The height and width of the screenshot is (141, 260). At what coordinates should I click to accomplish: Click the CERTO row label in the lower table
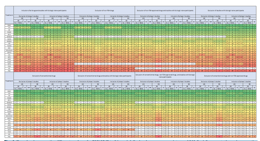pos(9,118)
